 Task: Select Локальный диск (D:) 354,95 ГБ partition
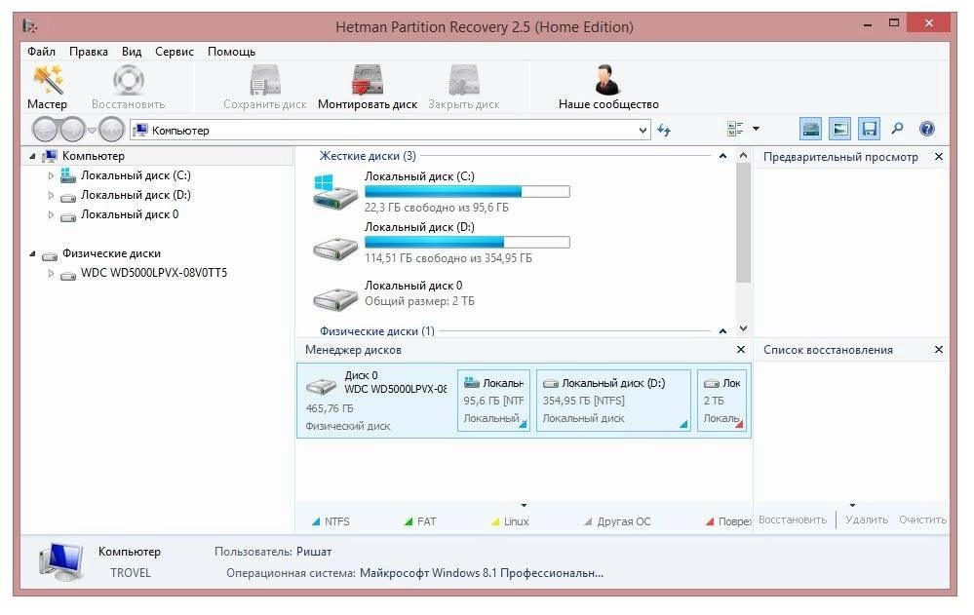point(613,401)
